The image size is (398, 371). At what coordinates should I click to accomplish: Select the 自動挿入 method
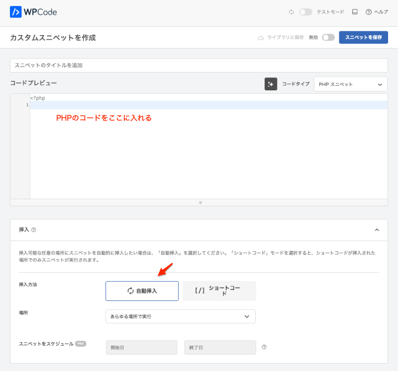(142, 291)
